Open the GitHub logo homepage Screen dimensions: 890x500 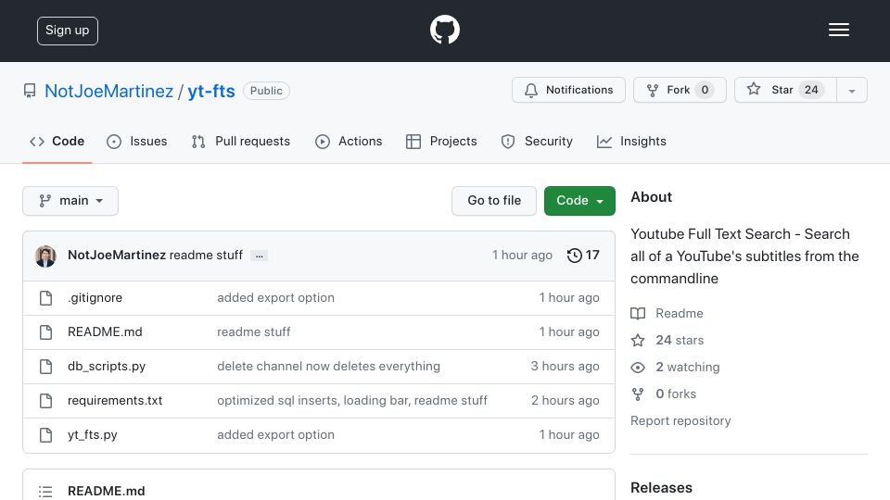pyautogui.click(x=444, y=30)
